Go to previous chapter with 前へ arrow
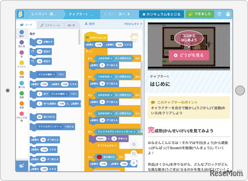This screenshot has height=181, width=248. 109,14
